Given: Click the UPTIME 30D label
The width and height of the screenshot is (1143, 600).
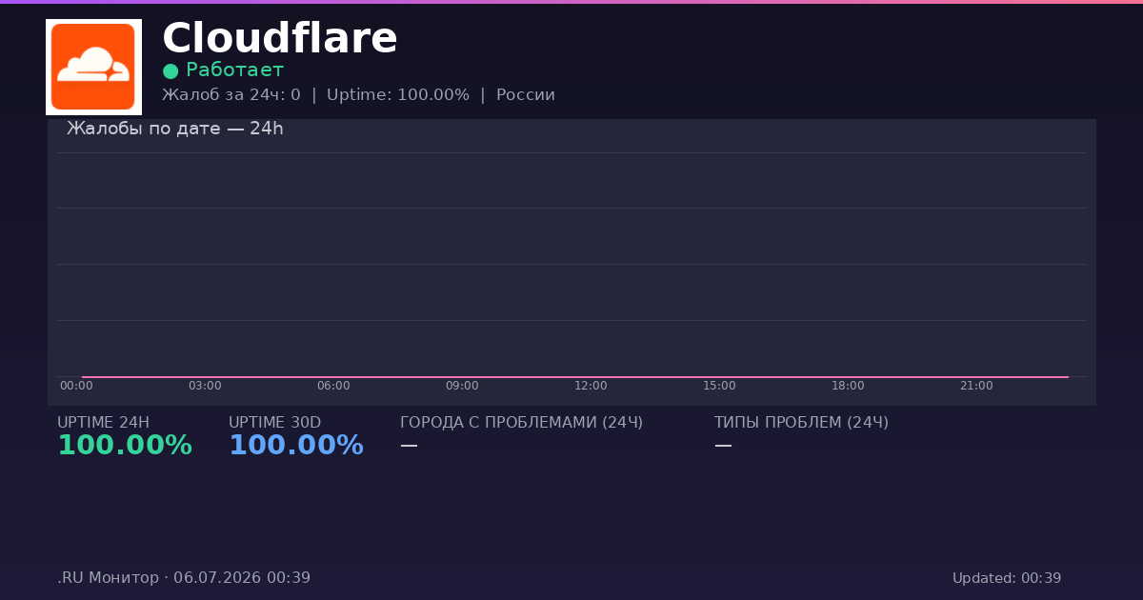Looking at the screenshot, I should point(274,423).
